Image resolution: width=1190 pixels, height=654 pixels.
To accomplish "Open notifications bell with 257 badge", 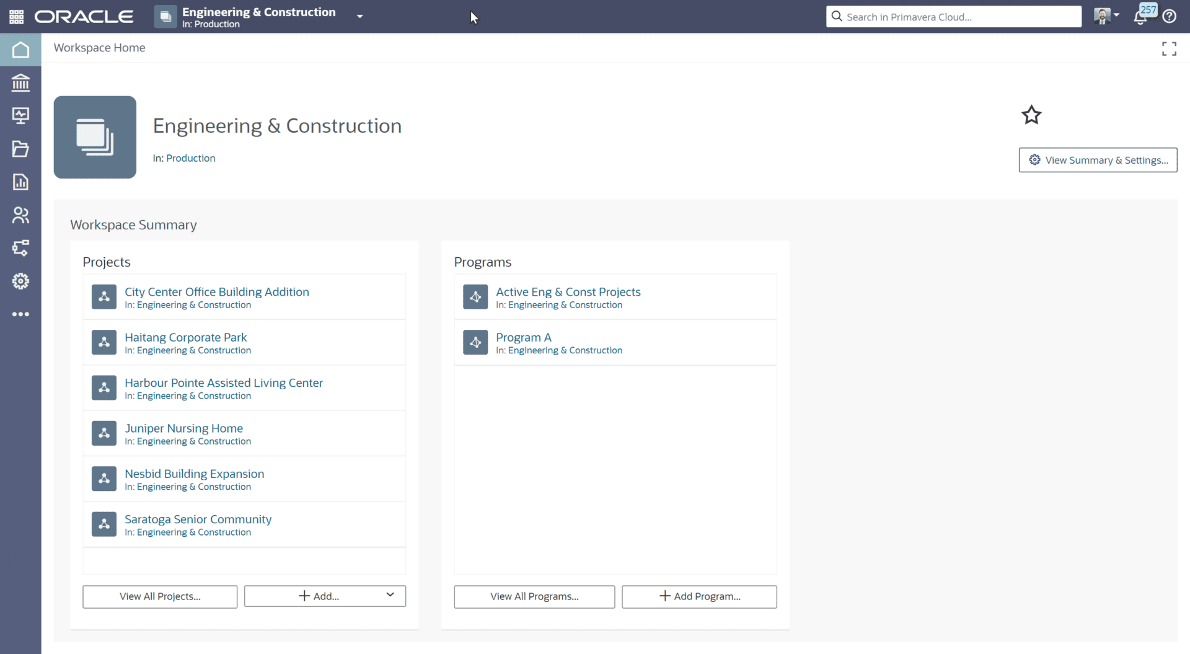I will click(x=1144, y=15).
